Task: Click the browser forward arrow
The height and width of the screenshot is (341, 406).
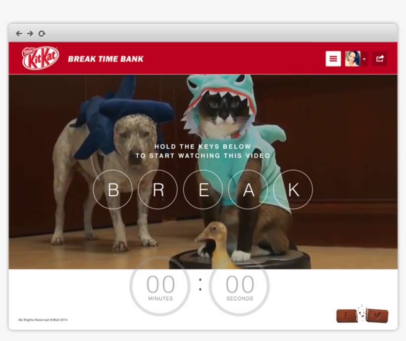Action: coord(30,34)
